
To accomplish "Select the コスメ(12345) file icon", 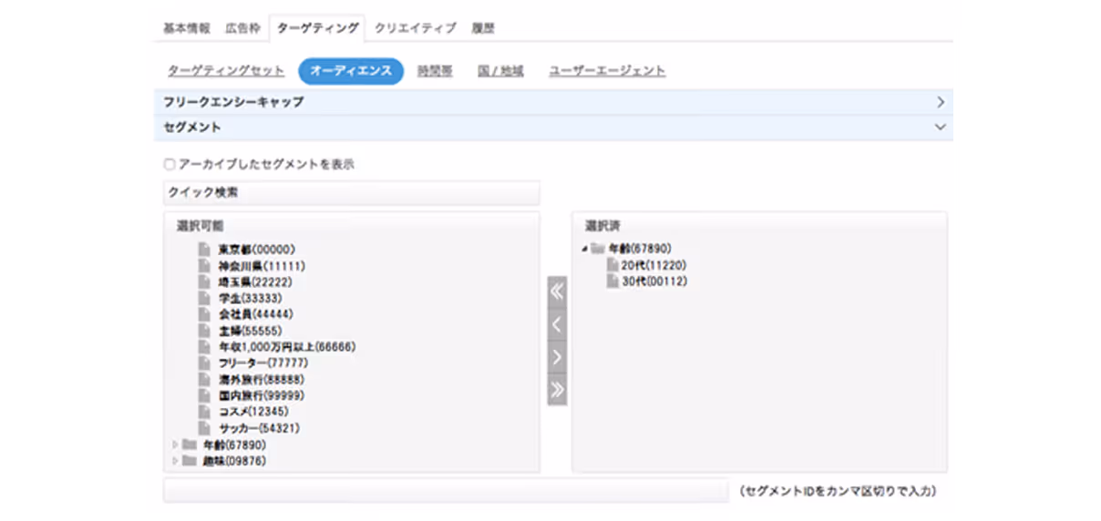I will [x=205, y=412].
